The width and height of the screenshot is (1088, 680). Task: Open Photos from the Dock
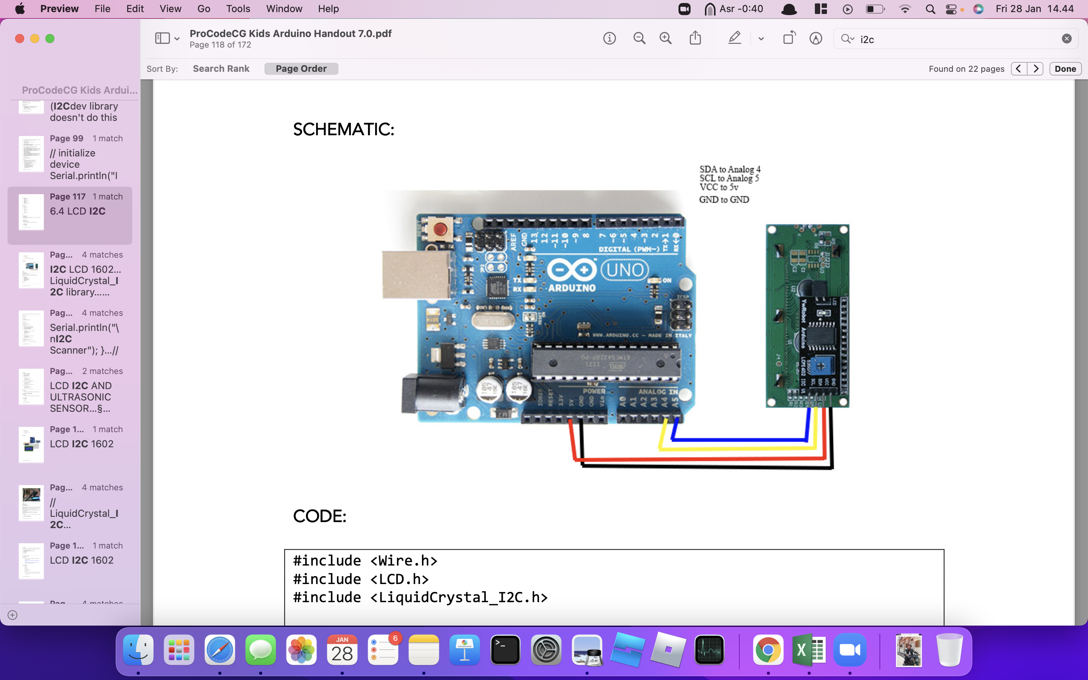click(301, 650)
